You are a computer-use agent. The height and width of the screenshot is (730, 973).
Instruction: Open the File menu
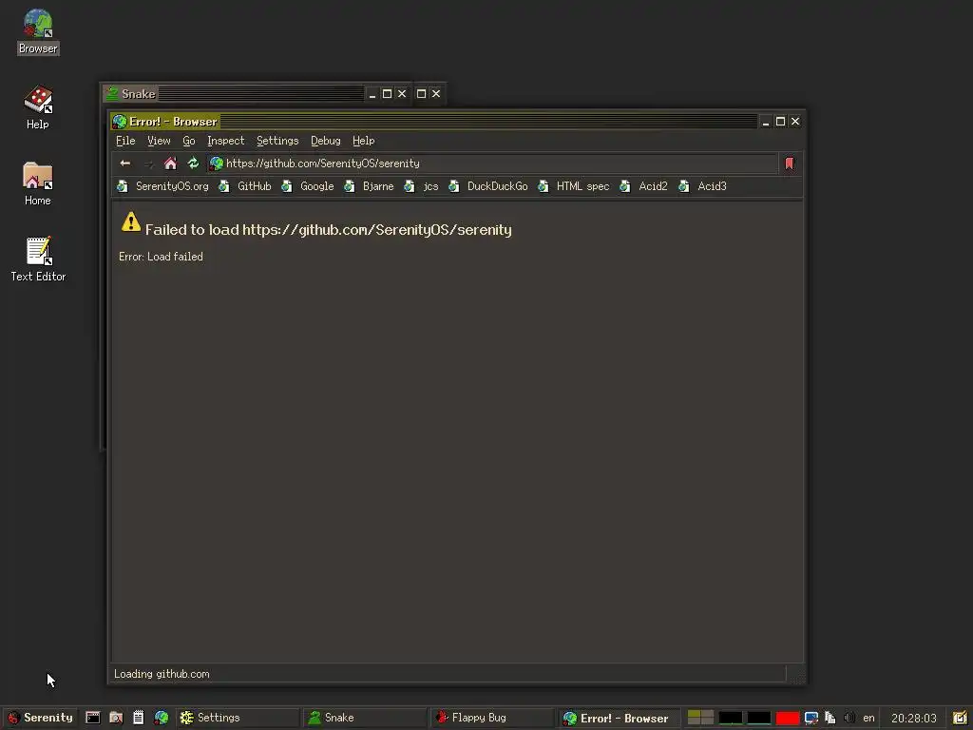click(125, 141)
